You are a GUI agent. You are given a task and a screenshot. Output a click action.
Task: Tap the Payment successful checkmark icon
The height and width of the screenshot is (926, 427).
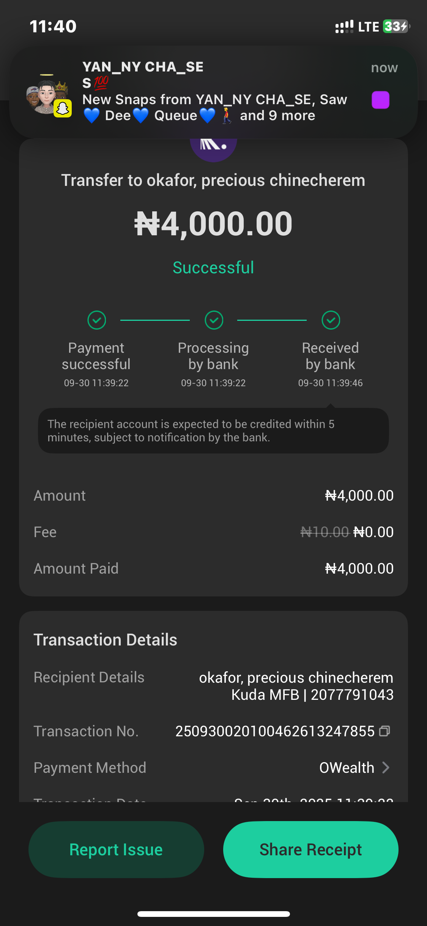pyautogui.click(x=97, y=320)
